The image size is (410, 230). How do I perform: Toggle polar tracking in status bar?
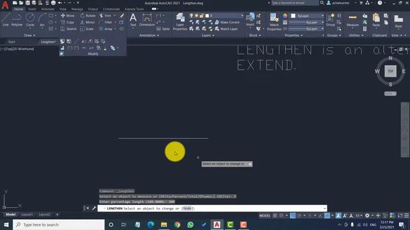click(299, 215)
